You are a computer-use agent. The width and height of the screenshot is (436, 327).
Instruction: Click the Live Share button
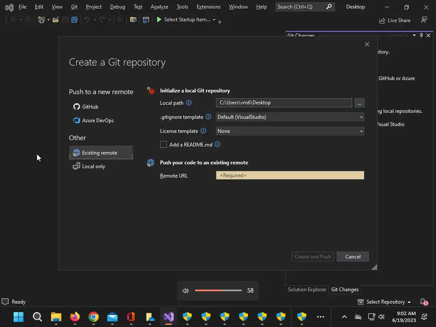[395, 20]
